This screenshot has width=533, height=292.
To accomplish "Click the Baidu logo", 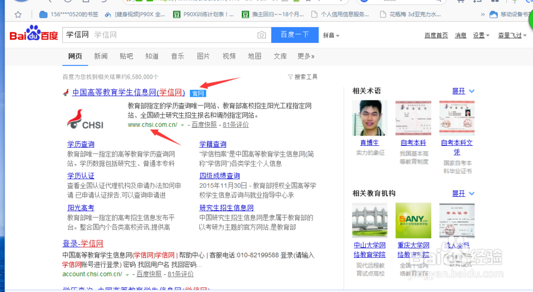I will (x=34, y=34).
